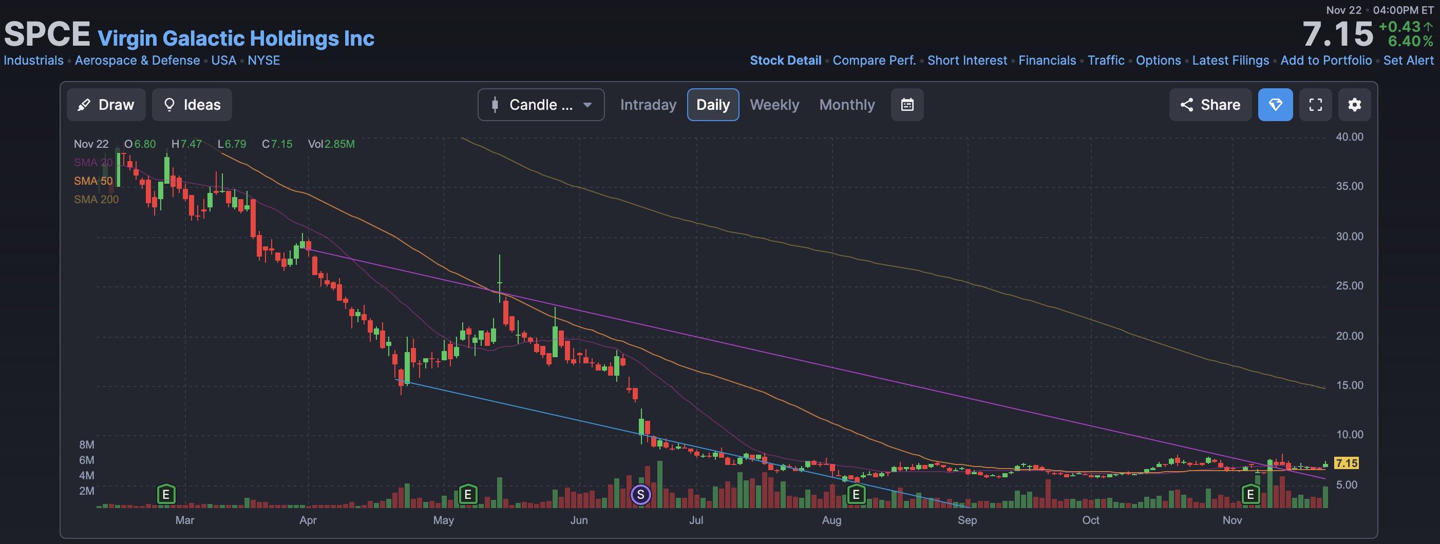Click Add to Portfolio link
Image resolution: width=1440 pixels, height=544 pixels.
pyautogui.click(x=1326, y=61)
